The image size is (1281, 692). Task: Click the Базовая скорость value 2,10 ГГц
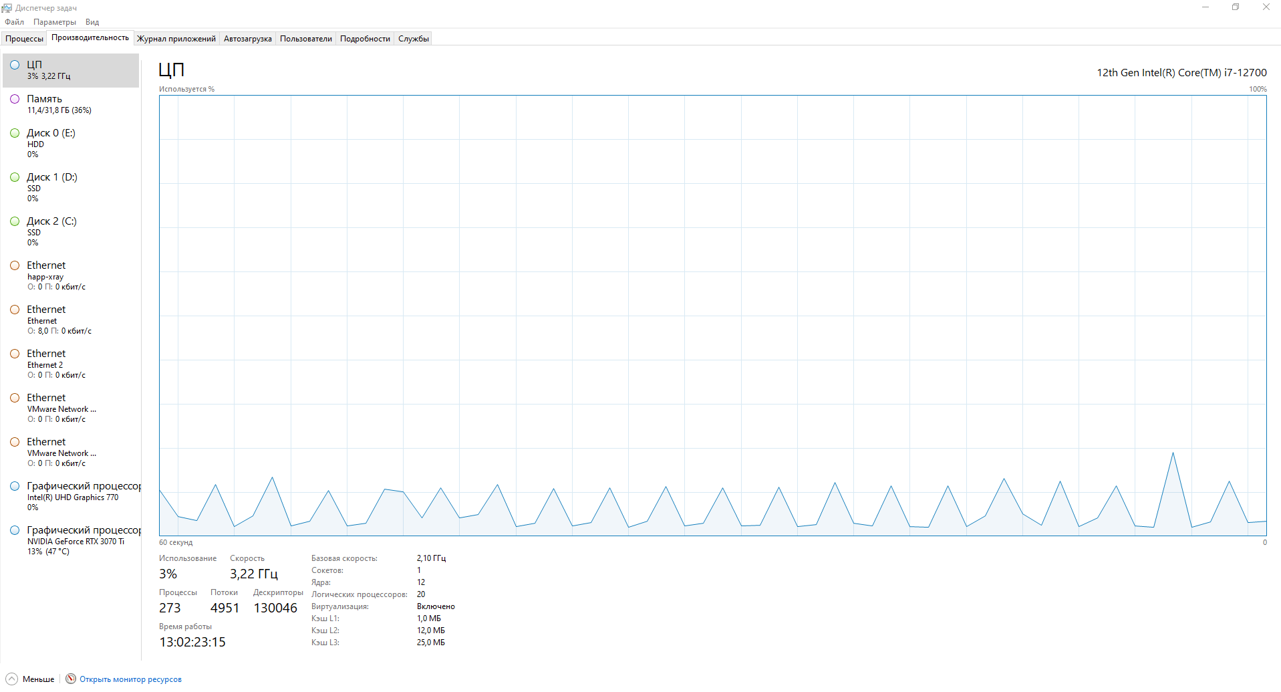(x=431, y=558)
